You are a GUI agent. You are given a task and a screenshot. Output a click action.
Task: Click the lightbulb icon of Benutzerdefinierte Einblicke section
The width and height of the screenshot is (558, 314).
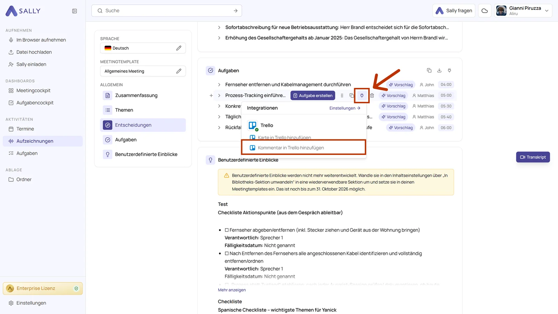(x=210, y=160)
